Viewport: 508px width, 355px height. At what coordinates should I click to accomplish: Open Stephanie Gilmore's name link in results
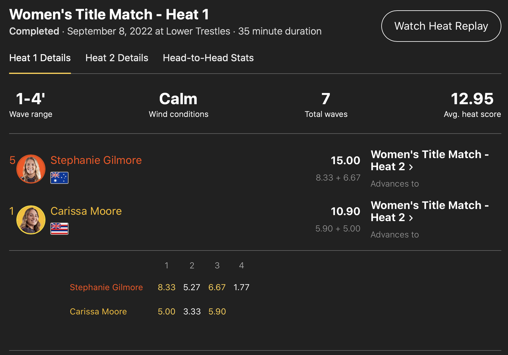tap(96, 160)
